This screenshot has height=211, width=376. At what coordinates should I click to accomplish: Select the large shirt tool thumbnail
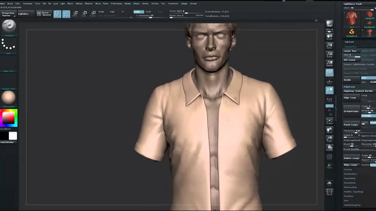pyautogui.click(x=352, y=19)
